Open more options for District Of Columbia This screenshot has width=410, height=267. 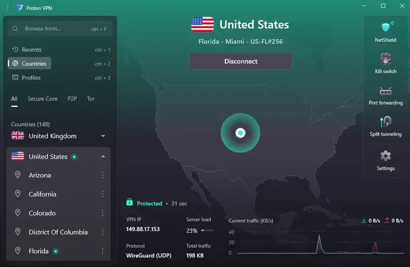(x=102, y=232)
